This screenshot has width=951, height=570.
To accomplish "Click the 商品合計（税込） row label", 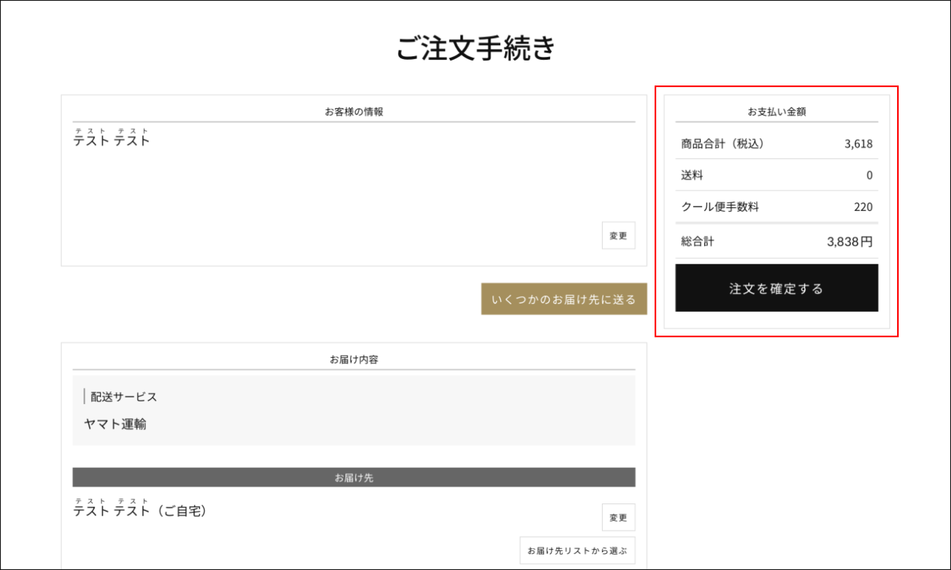I will click(722, 144).
